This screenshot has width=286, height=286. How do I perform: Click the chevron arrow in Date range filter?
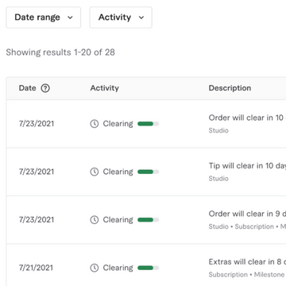click(70, 17)
